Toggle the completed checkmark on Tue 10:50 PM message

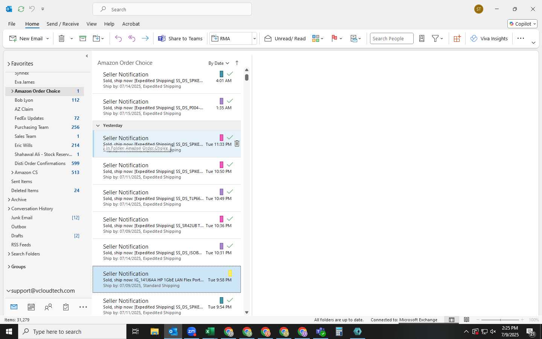230,165
